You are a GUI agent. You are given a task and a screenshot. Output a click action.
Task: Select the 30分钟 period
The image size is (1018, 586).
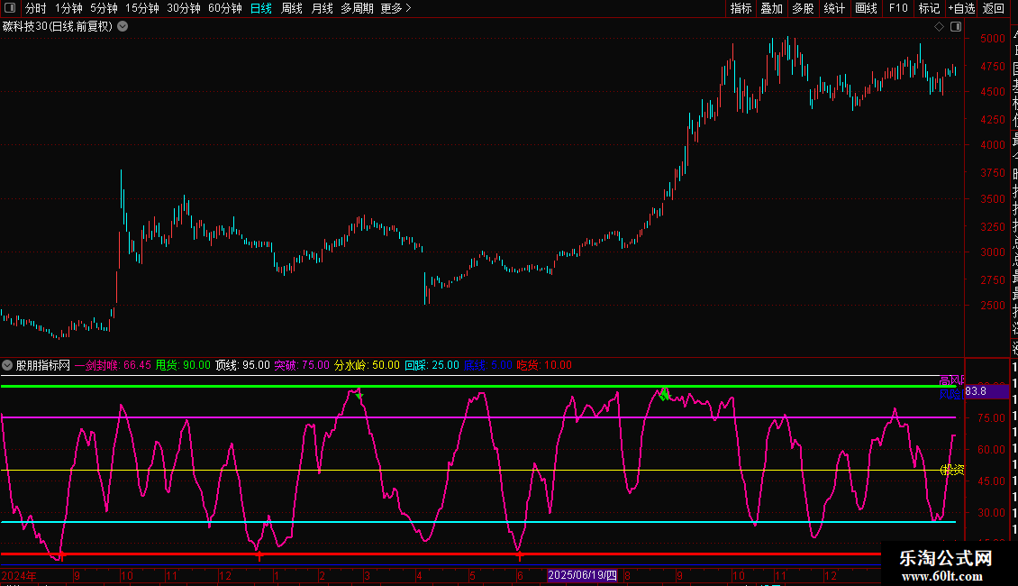pos(184,8)
